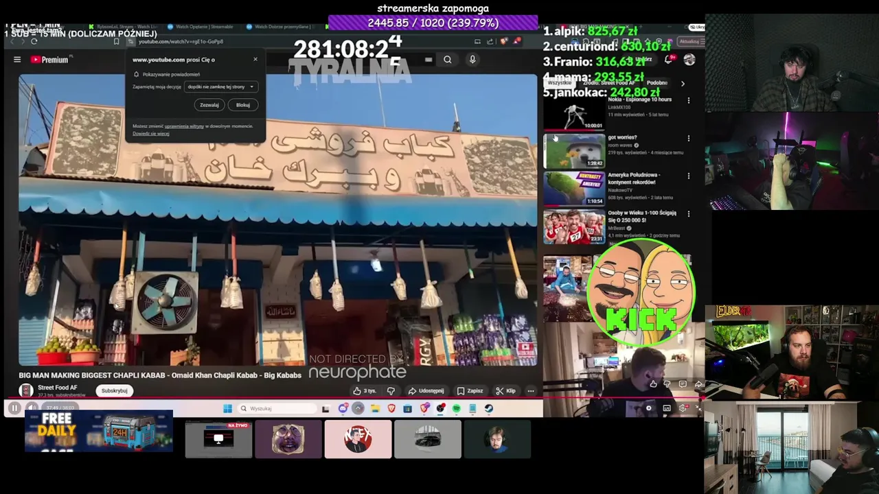Allow notifications with the Zezwalaj button
The width and height of the screenshot is (879, 494).
(209, 105)
